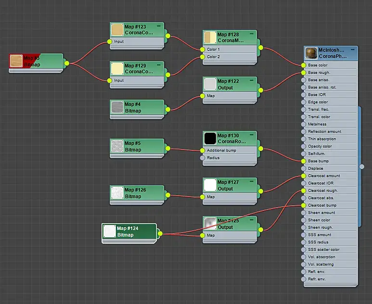Click the Base aniso. input socket
Screen dimensions: 372x304
304,80
